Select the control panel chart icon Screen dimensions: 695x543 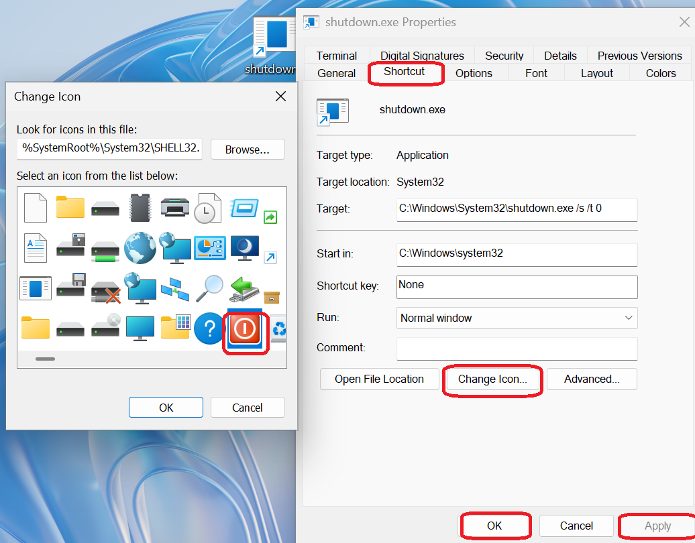(x=210, y=248)
